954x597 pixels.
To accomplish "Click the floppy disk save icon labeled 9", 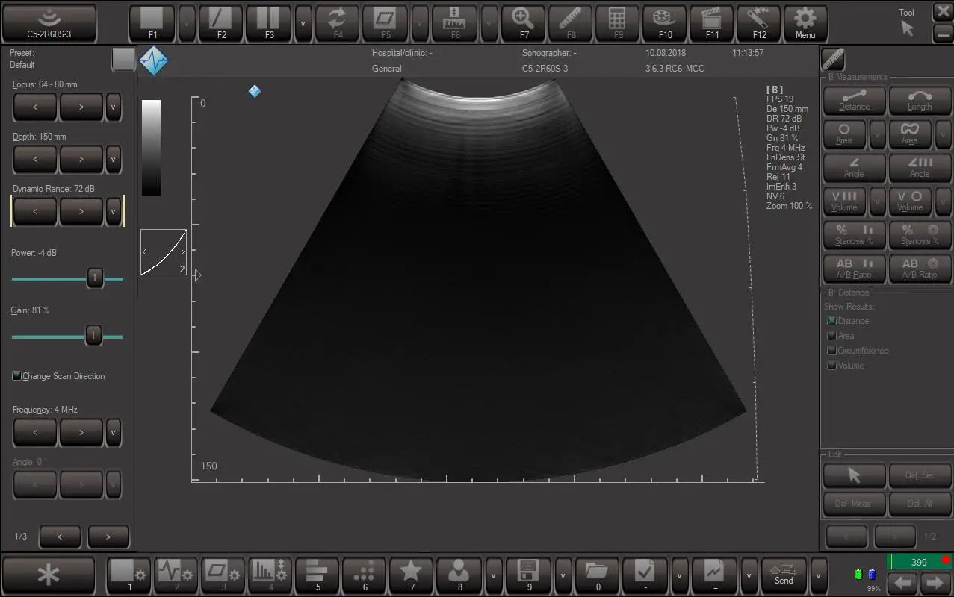I will [x=528, y=575].
